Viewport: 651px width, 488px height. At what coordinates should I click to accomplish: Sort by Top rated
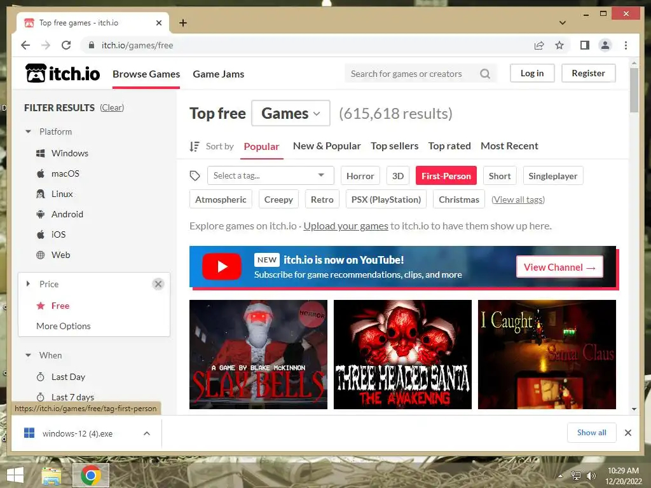click(x=449, y=146)
